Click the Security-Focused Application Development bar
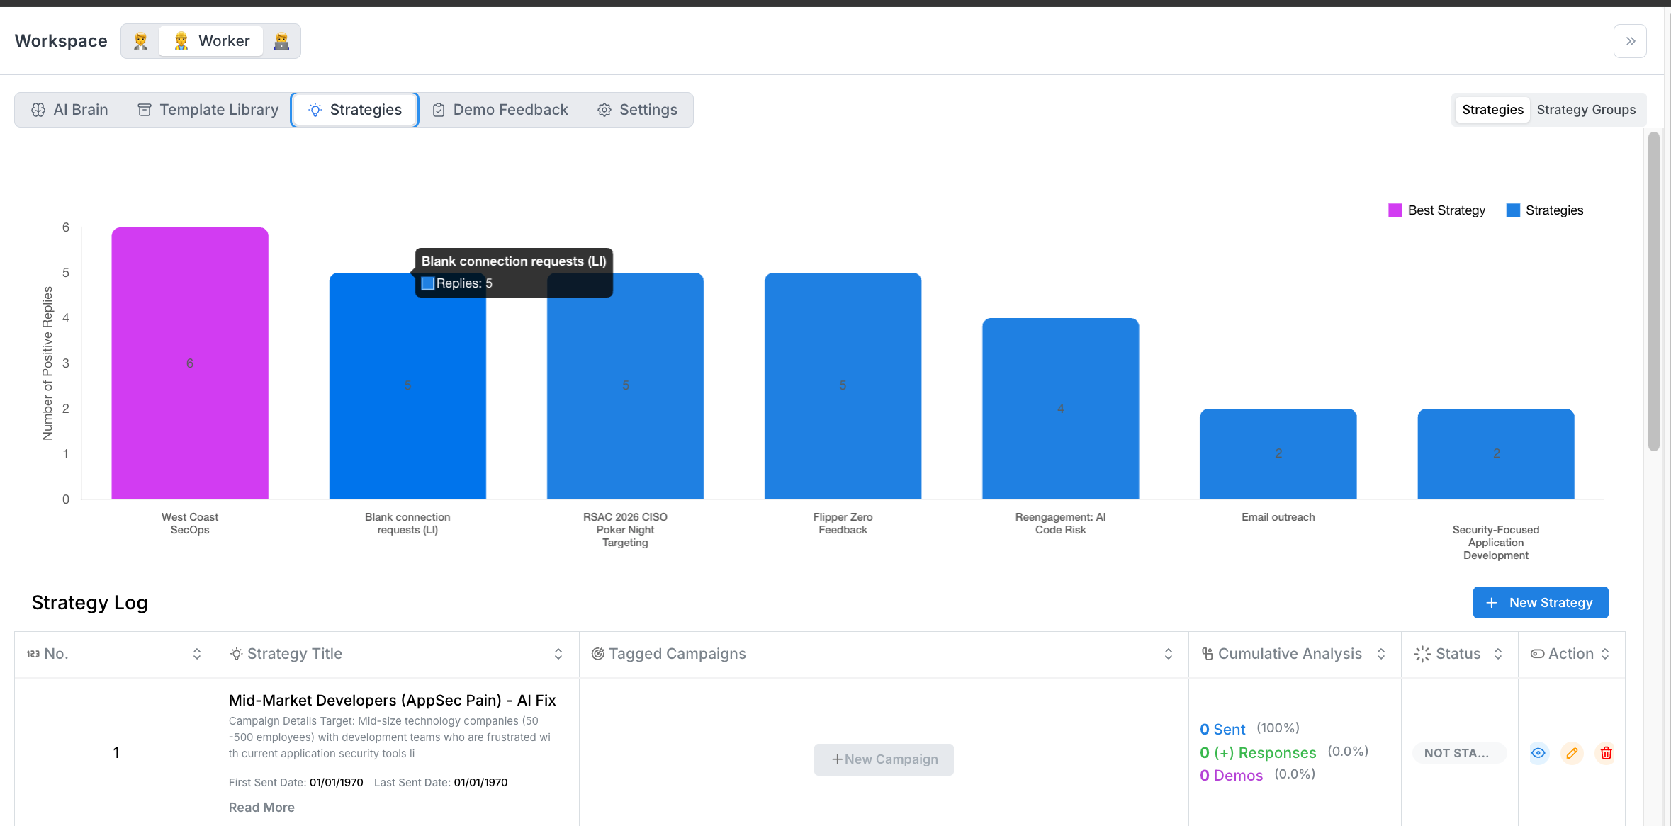Image resolution: width=1671 pixels, height=826 pixels. click(1496, 454)
